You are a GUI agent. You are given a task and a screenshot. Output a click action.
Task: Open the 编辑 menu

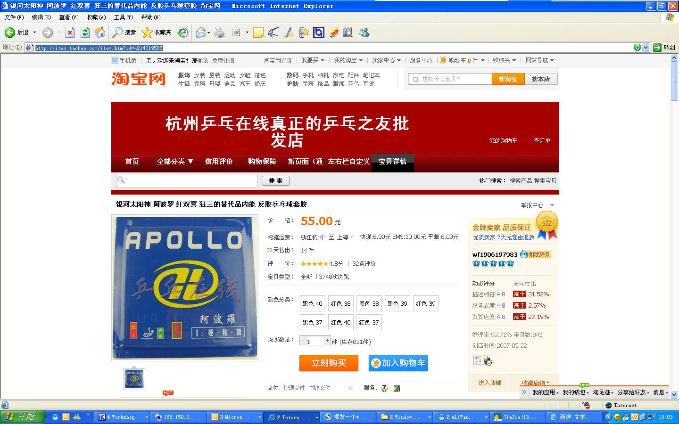[x=41, y=17]
